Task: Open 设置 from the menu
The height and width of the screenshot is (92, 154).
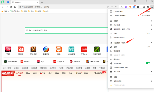Action: pos(131,77)
